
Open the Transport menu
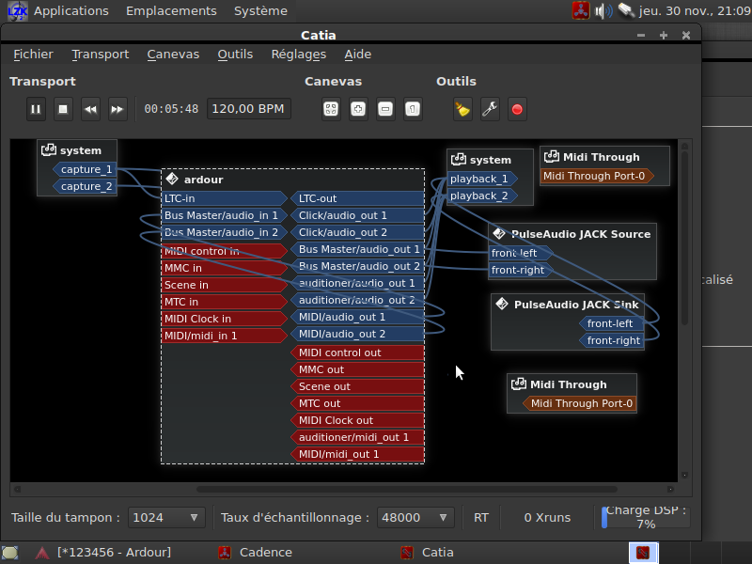101,55
